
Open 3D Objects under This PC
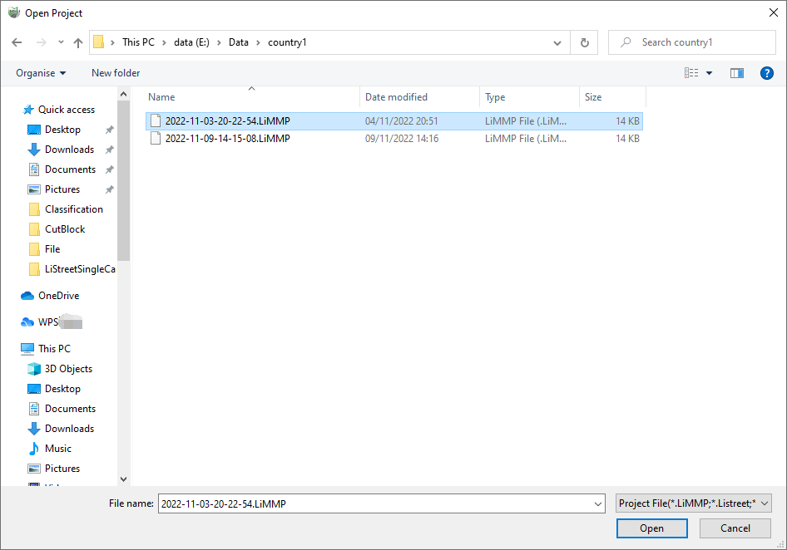coord(68,369)
